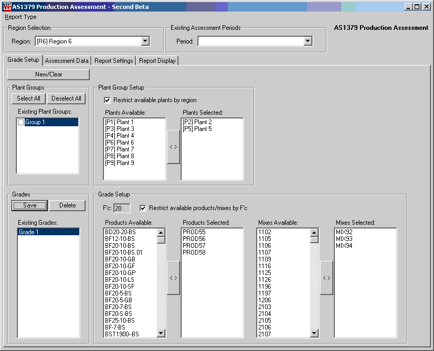This screenshot has width=434, height=351.
Task: Toggle Restrict available products/mixes by F'c
Action: tap(143, 208)
